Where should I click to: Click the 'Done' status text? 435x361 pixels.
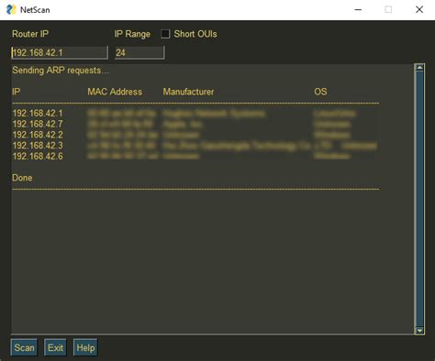point(22,178)
